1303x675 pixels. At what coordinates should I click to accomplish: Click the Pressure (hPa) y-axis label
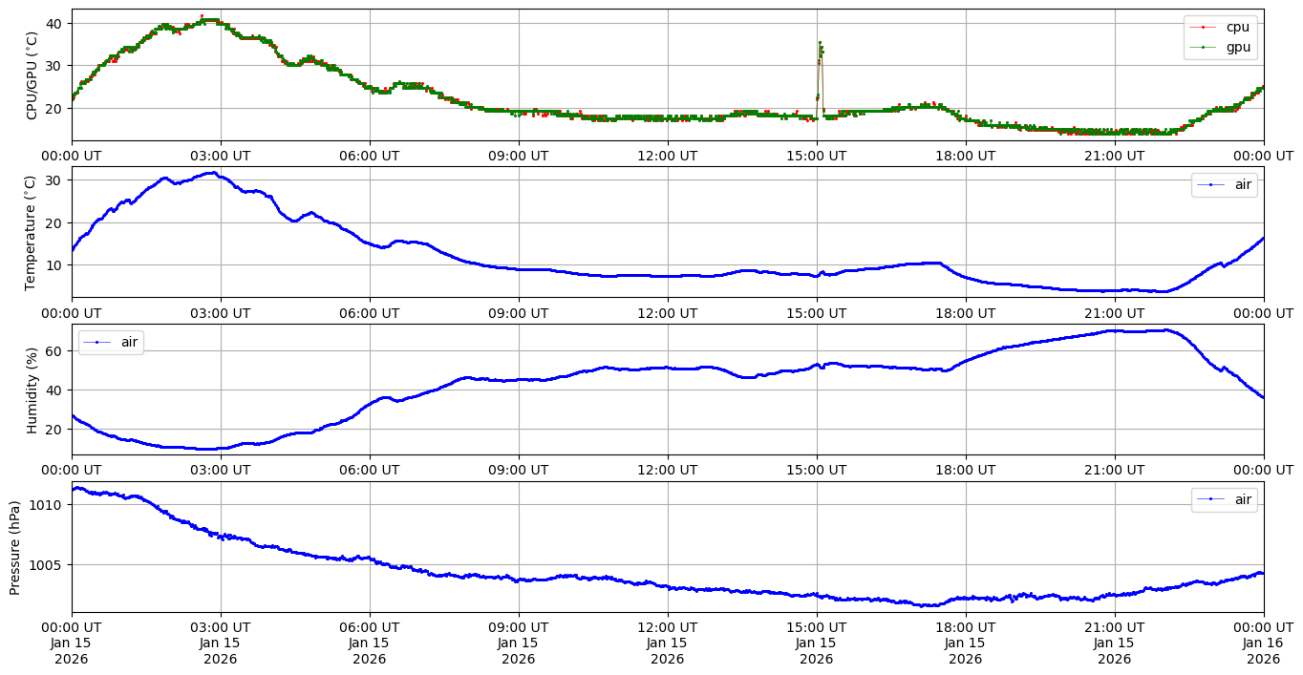pyautogui.click(x=15, y=547)
